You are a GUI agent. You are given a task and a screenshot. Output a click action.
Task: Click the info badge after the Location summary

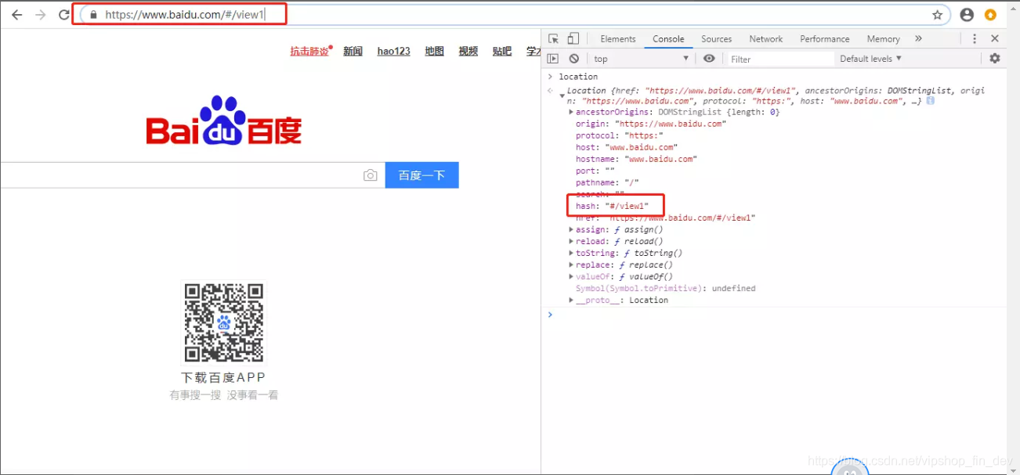coord(930,101)
